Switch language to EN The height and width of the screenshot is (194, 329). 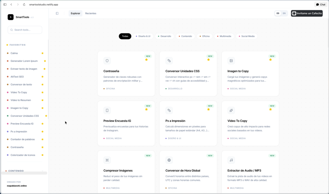pos(284,13)
